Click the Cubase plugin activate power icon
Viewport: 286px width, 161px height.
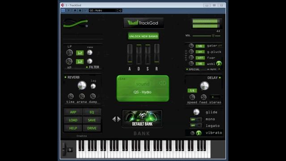tap(63, 10)
